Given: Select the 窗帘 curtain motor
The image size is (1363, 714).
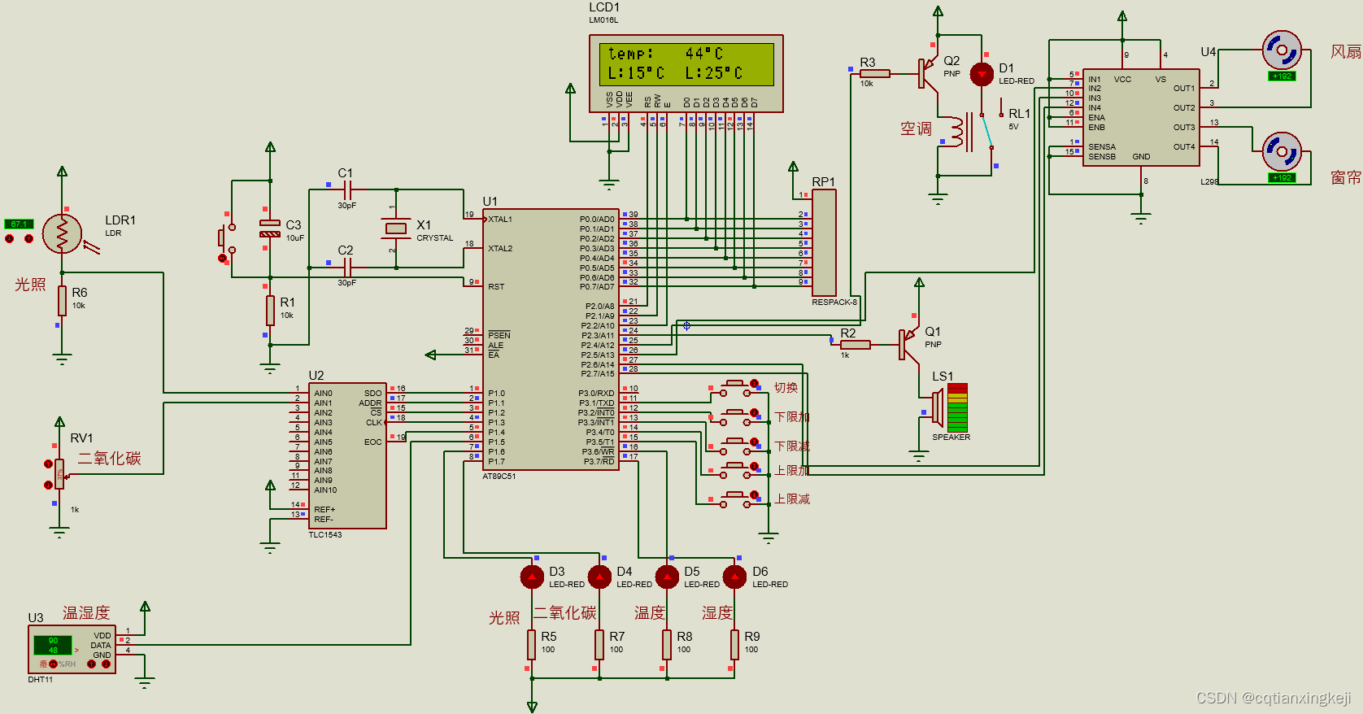Looking at the screenshot, I should pyautogui.click(x=1282, y=152).
